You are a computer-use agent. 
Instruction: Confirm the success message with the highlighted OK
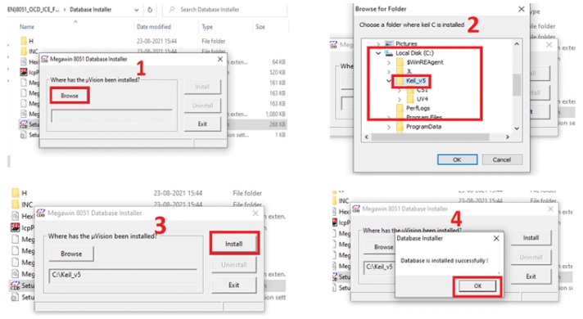pyautogui.click(x=477, y=286)
